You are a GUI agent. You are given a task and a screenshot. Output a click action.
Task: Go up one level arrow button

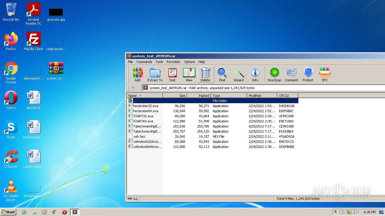(133, 88)
